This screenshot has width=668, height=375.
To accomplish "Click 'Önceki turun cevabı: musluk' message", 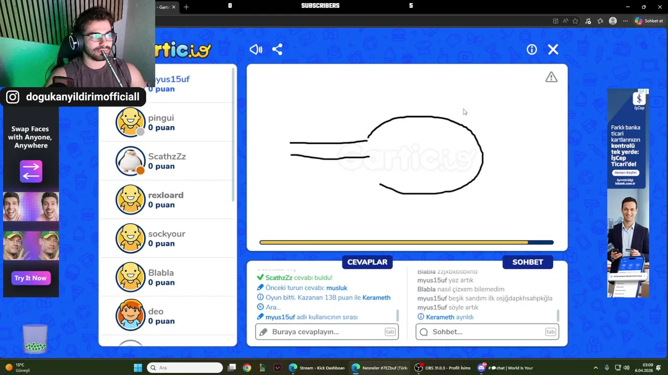I will 302,287.
